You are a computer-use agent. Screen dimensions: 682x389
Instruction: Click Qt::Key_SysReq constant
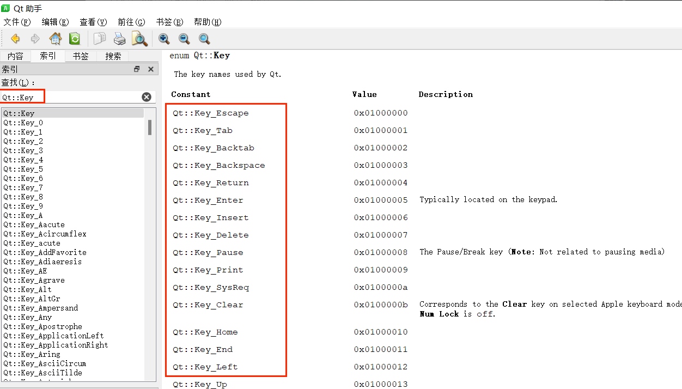[x=211, y=288]
